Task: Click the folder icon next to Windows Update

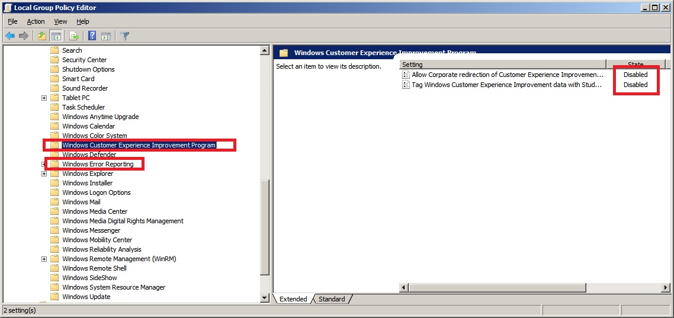Action: pos(54,297)
